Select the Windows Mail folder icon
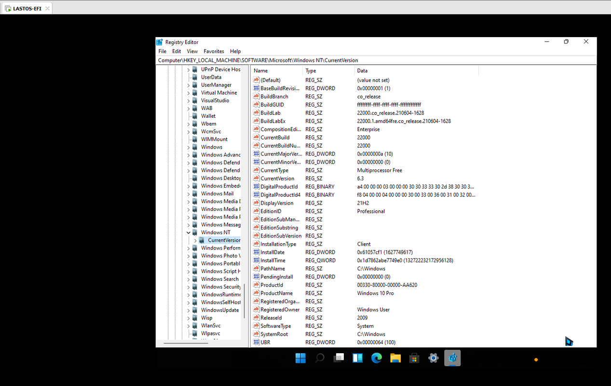The image size is (611, 386). 195,193
